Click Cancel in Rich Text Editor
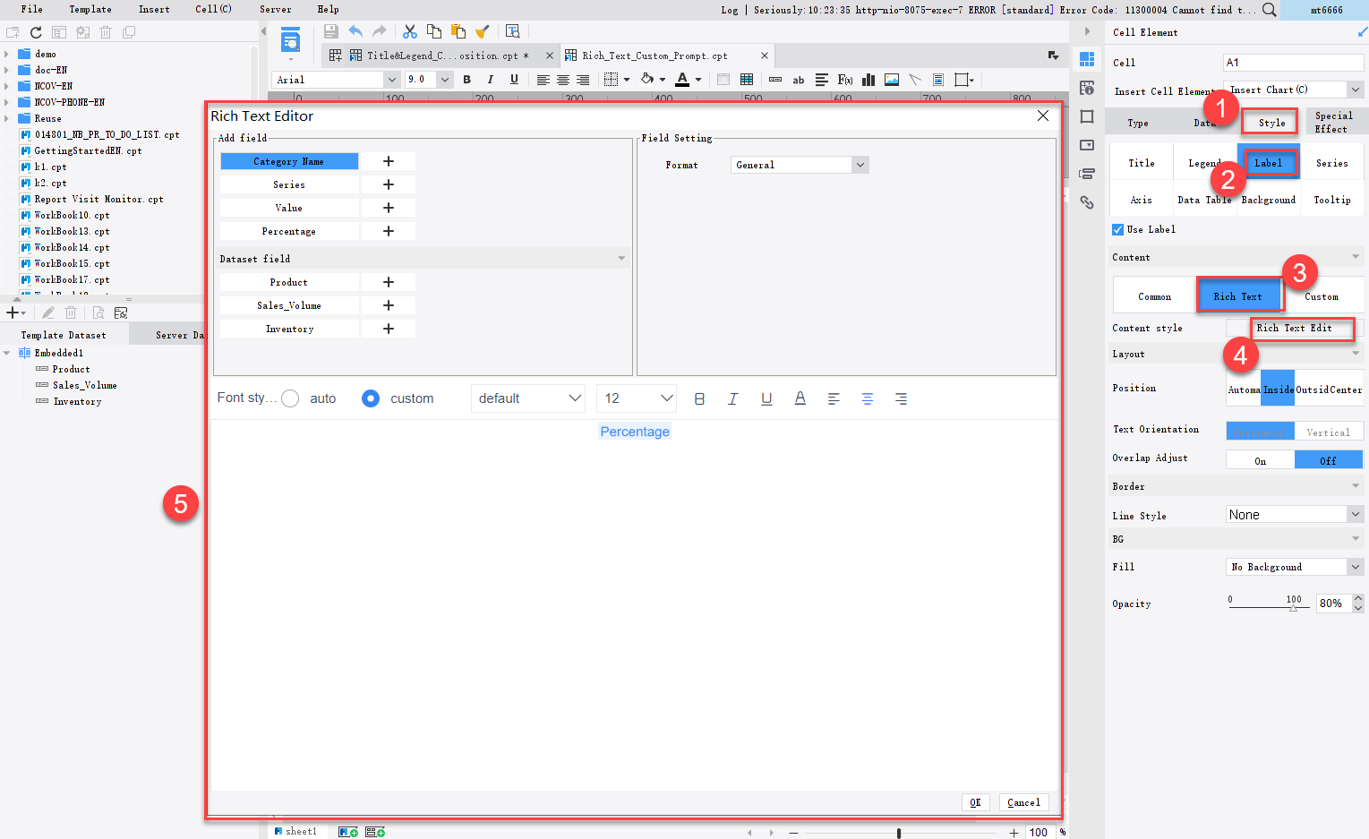1369x839 pixels. [x=1023, y=802]
